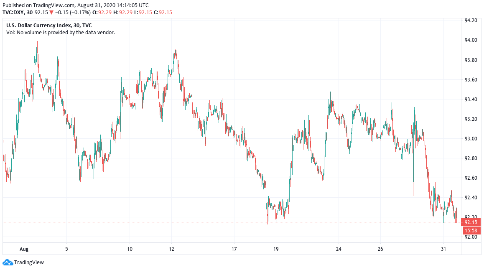Image resolution: width=484 pixels, height=270 pixels.
Task: Click the 93.40 price axis label
Action: click(471, 99)
